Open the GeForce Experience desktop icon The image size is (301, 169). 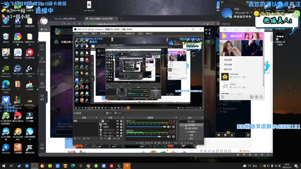coord(6,71)
